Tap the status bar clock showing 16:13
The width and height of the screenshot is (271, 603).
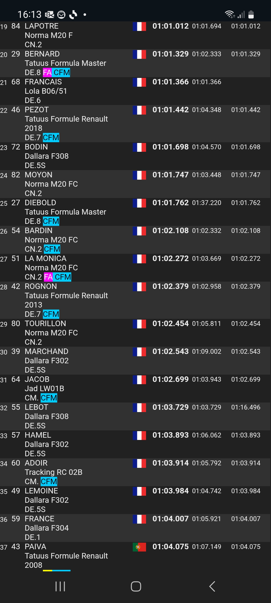point(29,15)
